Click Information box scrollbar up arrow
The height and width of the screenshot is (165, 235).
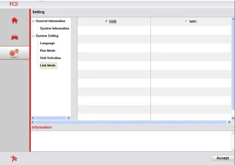tap(233, 133)
